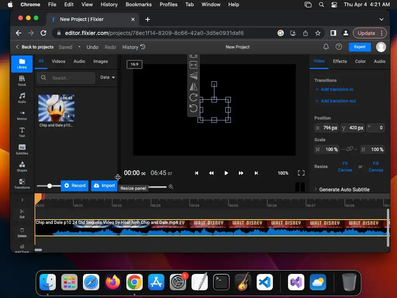Switch to the Images library tab
The image size is (397, 298).
pos(100,61)
